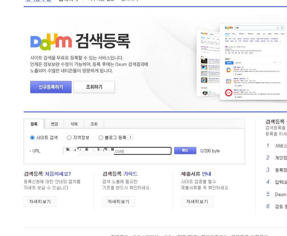
Task: Click the 검색등록 처음이세요? heading
Action: click(x=47, y=174)
